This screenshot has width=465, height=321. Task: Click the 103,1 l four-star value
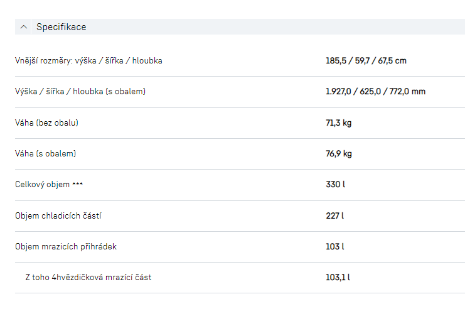coord(338,277)
